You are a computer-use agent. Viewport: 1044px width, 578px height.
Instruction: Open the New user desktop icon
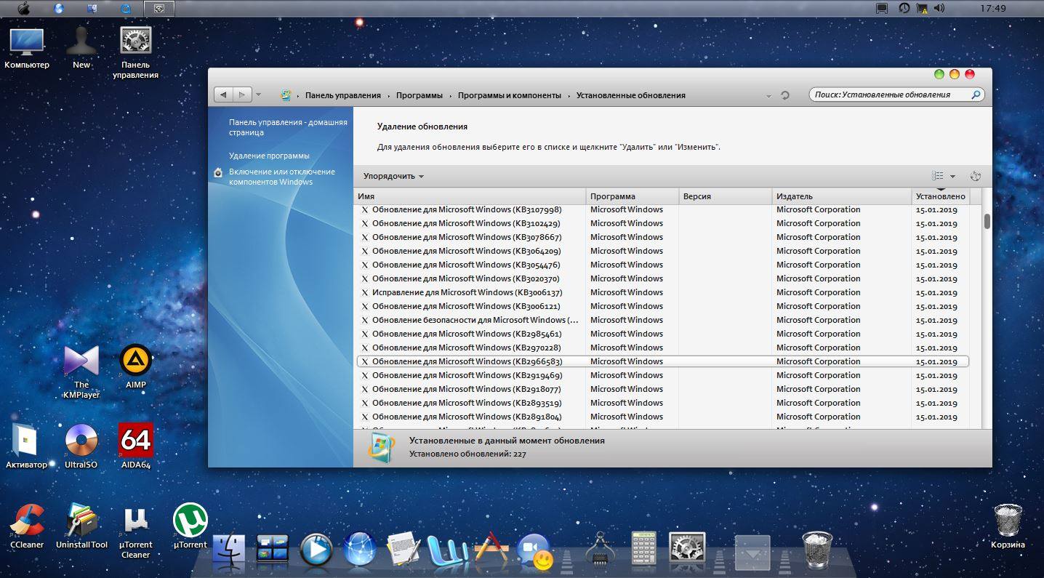click(81, 48)
